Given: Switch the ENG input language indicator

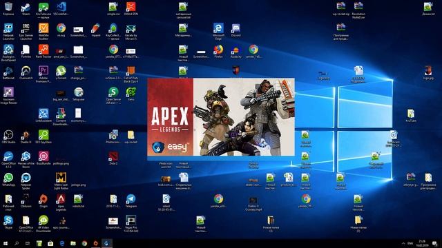Looking at the screenshot, I should click(x=411, y=243).
